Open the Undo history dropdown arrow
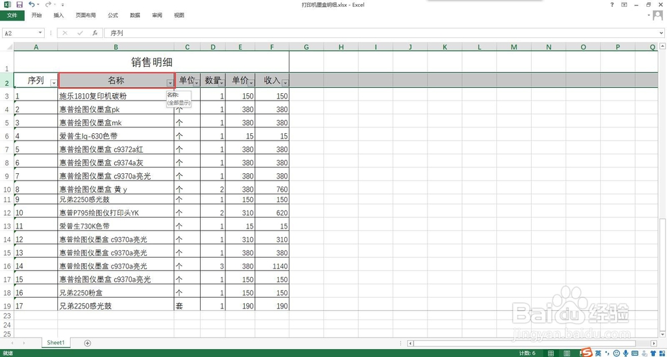The image size is (667, 357). (38, 5)
